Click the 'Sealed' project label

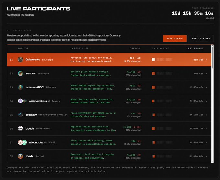pyautogui.click(x=39, y=156)
